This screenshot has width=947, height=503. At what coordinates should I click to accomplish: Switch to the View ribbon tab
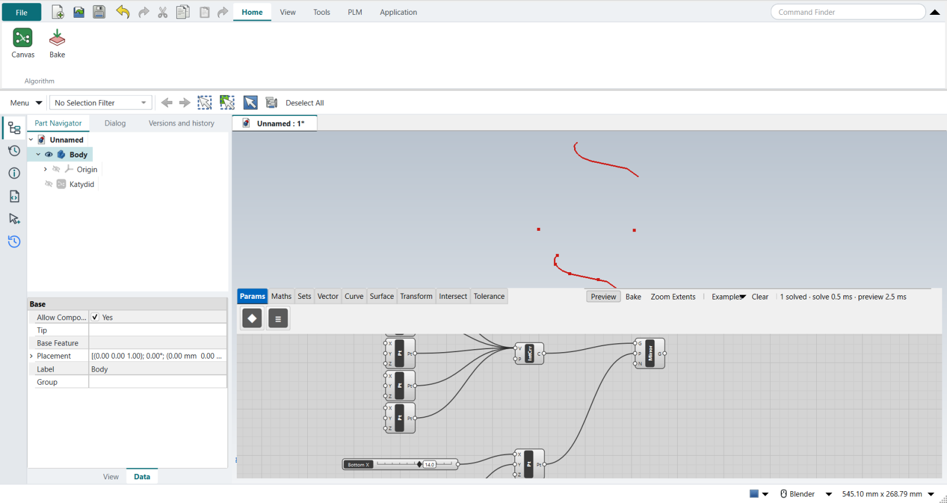288,12
